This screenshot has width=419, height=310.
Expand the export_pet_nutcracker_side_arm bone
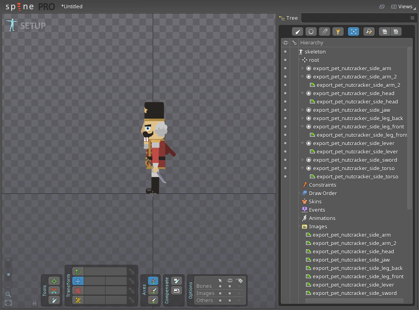(x=303, y=68)
